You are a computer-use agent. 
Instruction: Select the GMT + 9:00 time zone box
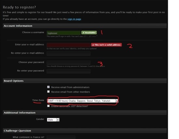83,101
